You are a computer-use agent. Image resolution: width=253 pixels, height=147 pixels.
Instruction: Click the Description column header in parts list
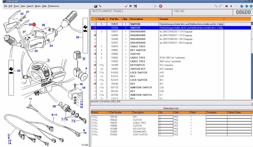click(144, 19)
